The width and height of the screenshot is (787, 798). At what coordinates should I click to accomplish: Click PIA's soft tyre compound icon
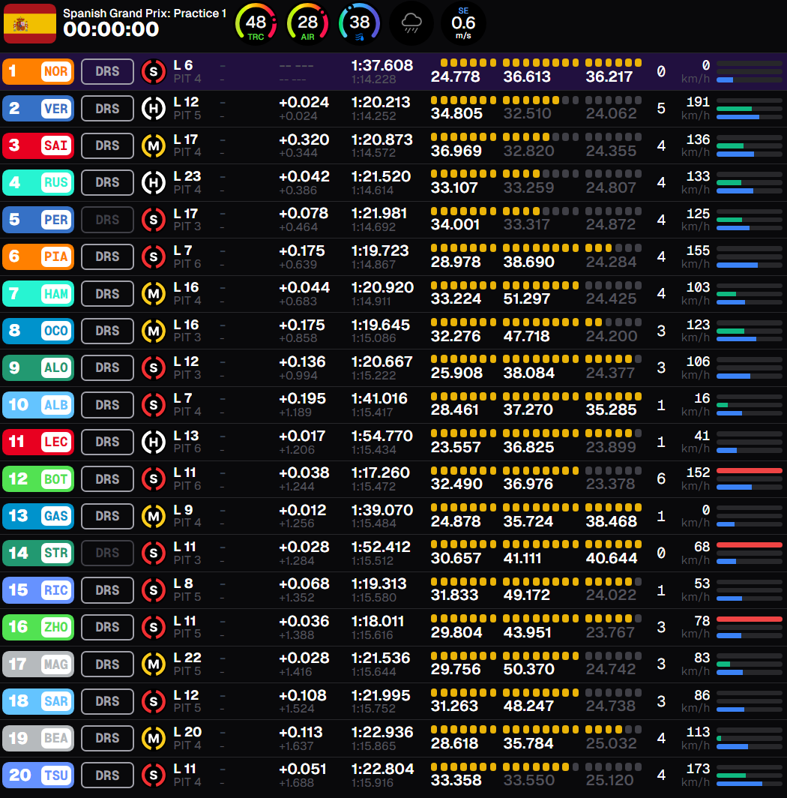click(x=153, y=257)
